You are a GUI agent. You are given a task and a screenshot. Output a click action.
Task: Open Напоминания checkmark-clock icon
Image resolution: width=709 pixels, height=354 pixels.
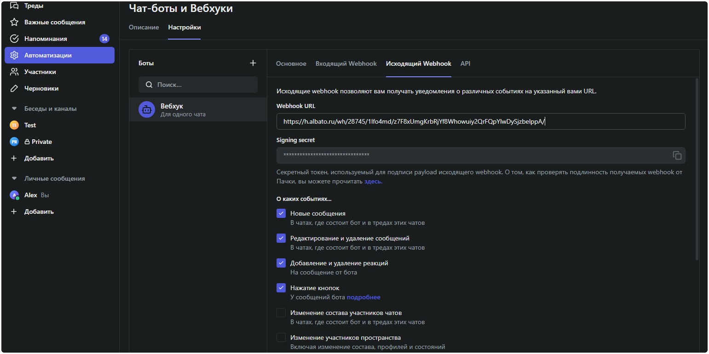14,39
